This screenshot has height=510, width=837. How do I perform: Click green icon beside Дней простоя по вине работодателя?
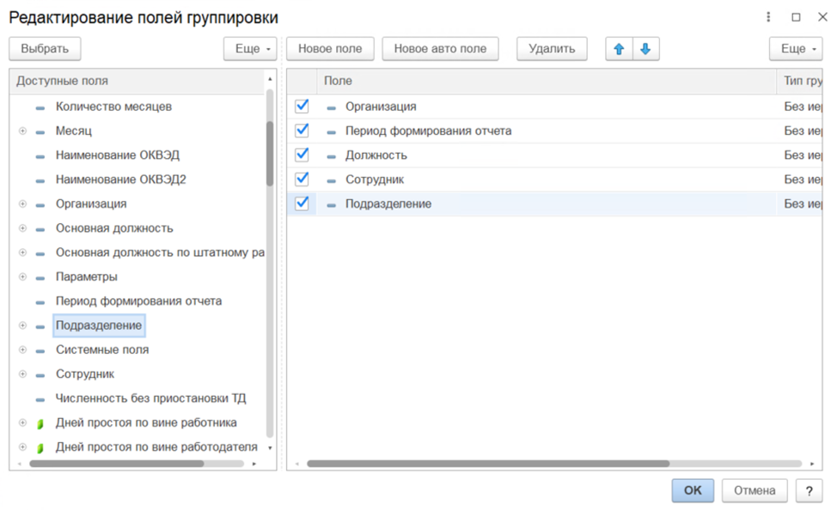[40, 447]
